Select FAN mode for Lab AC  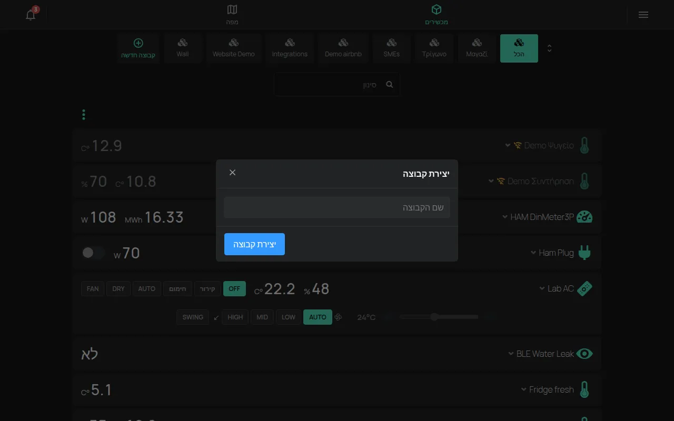(93, 288)
